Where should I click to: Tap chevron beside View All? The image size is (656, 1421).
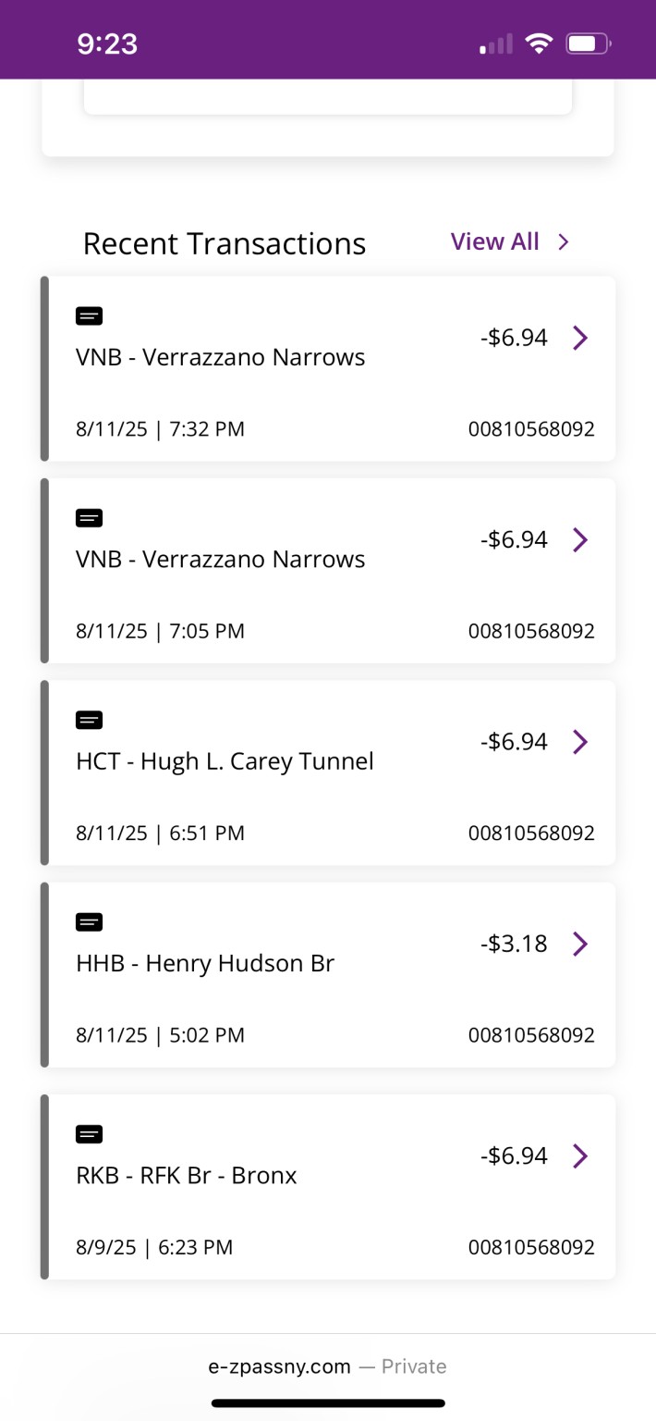(x=564, y=241)
